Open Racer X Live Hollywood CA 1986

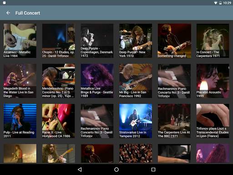tap(59, 121)
